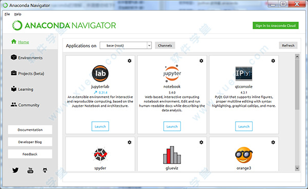Click the notebook version 5.4.0 text

(172, 92)
